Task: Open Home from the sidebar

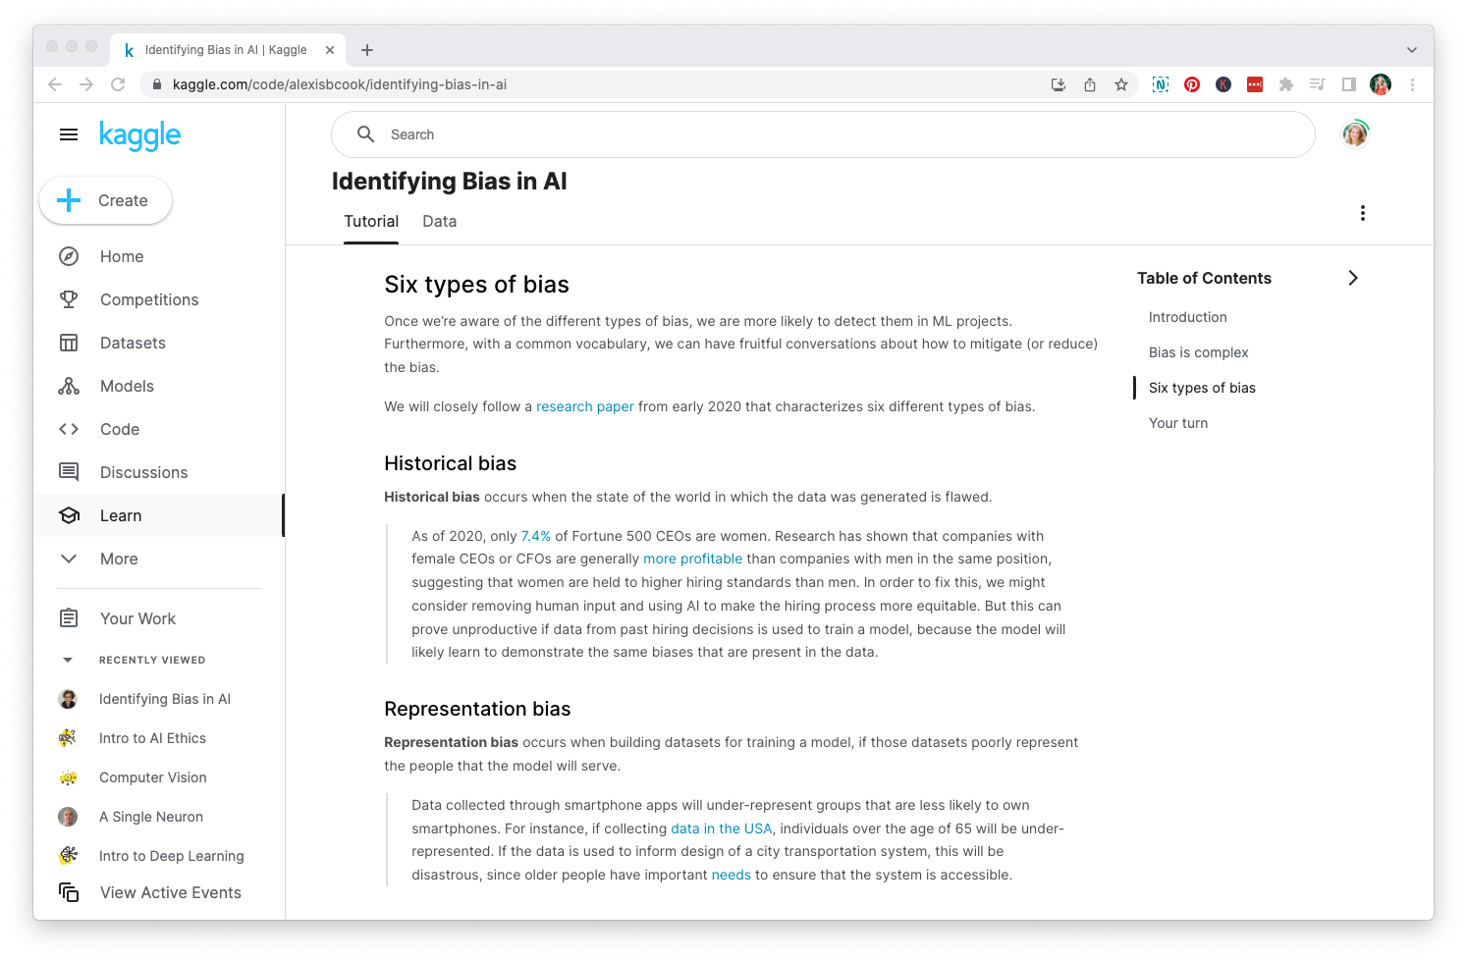Action: click(122, 256)
